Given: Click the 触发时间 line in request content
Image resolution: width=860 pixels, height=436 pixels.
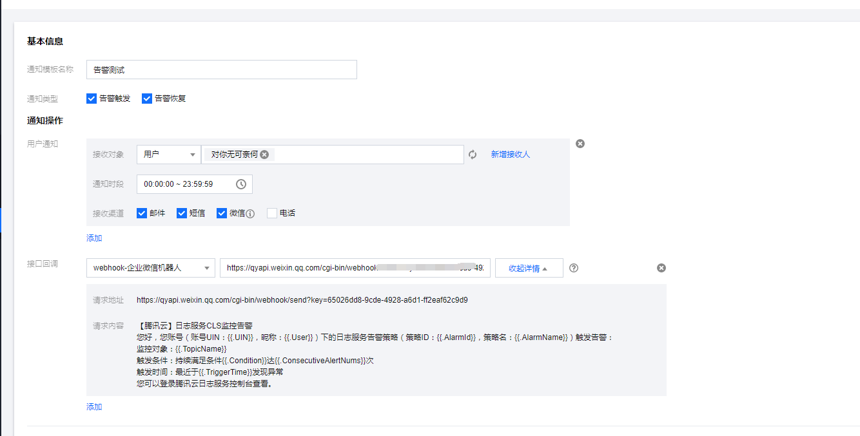Looking at the screenshot, I should 210,372.
